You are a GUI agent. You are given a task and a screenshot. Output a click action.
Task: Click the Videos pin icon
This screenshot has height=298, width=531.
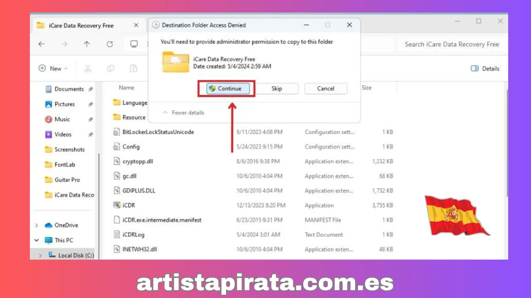pyautogui.click(x=90, y=135)
